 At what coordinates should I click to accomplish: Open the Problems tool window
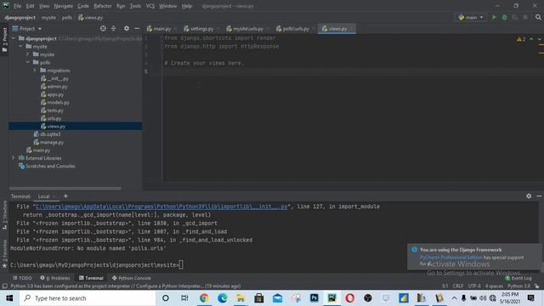click(54, 278)
